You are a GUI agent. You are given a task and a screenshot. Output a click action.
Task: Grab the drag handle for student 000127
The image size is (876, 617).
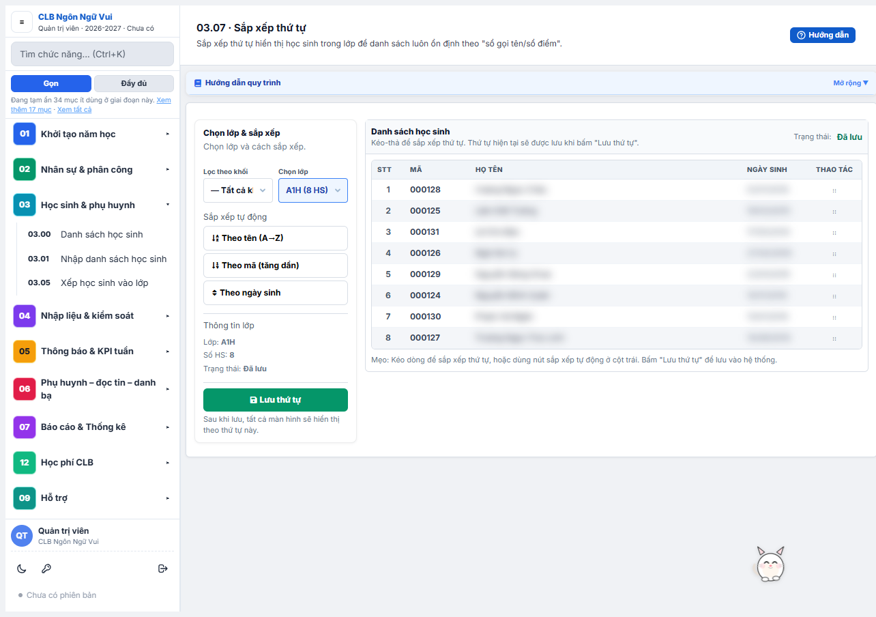(x=834, y=339)
